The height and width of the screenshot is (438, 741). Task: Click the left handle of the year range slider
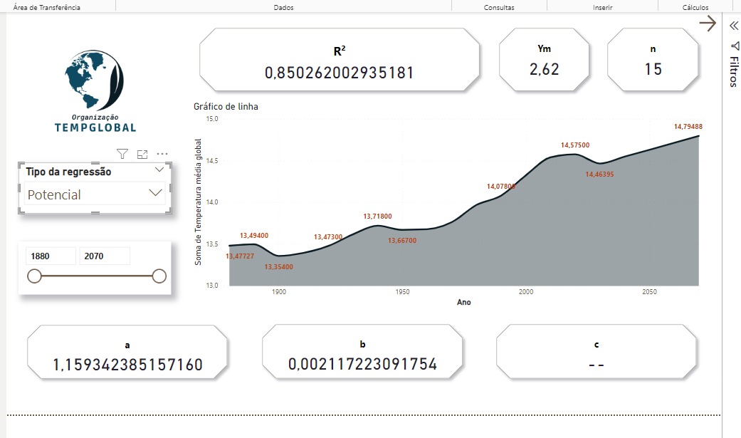pyautogui.click(x=34, y=274)
